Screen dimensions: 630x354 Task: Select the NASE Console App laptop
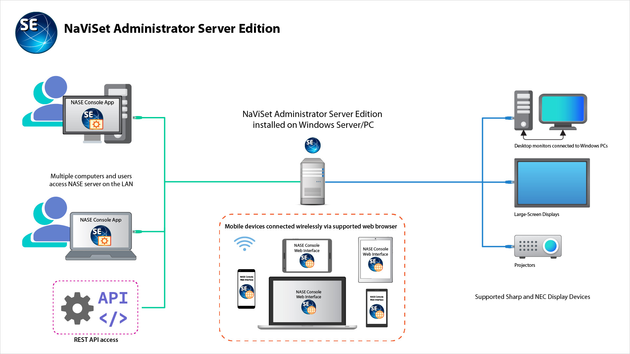click(101, 236)
